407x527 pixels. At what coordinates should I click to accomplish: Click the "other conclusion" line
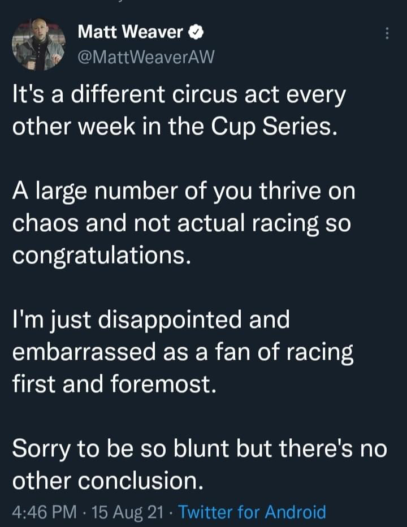(107, 481)
